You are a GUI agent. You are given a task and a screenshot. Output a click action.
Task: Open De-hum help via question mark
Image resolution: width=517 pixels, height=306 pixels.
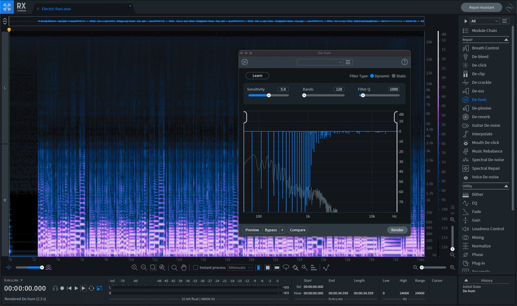coord(405,62)
